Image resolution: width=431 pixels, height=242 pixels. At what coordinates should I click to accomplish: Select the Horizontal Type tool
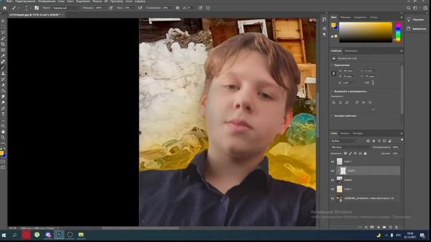pos(3,114)
